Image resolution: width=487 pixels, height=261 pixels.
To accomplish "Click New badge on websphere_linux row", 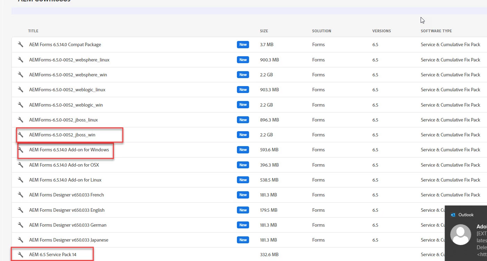I will point(243,60).
